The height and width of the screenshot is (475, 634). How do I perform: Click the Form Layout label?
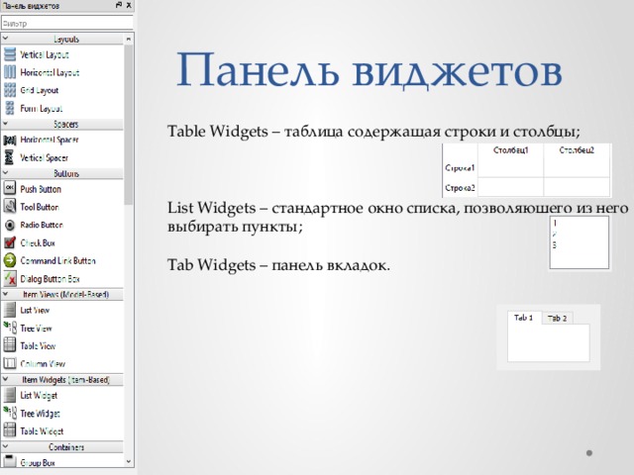click(42, 108)
